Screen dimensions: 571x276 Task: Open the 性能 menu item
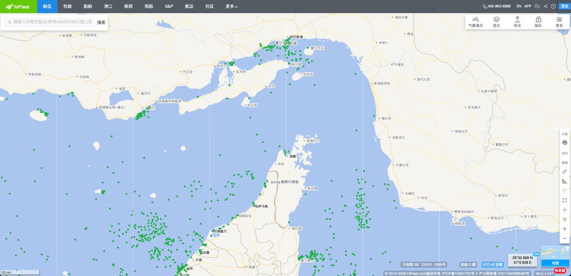67,7
